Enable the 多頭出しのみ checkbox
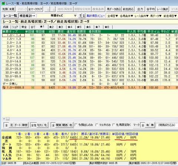This screenshot has width=178, height=166. coord(76,125)
